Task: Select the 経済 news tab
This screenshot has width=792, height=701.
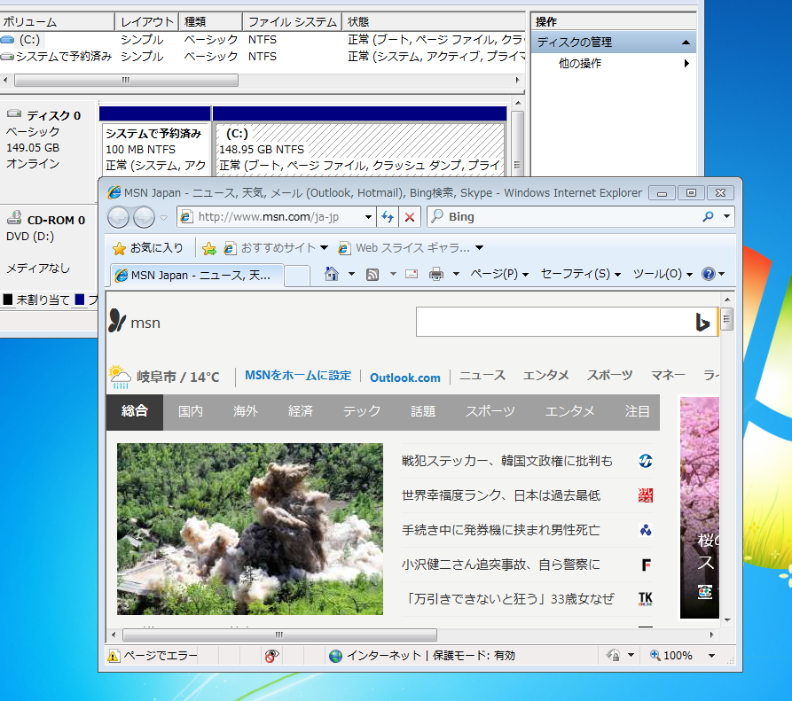Action: click(301, 412)
